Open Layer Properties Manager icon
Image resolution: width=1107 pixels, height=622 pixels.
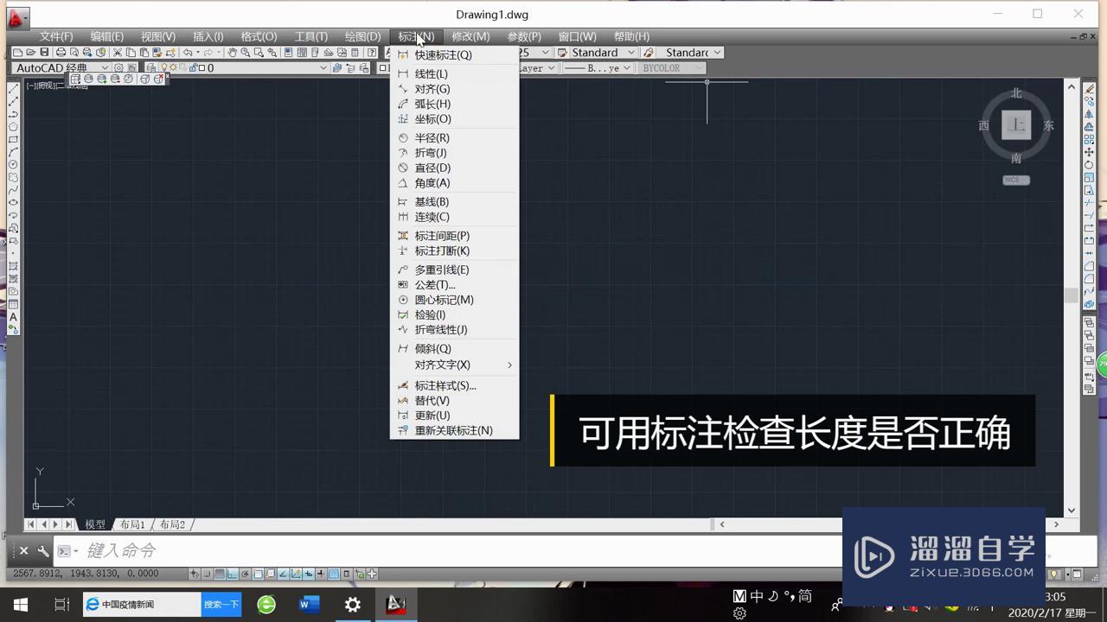coord(150,68)
